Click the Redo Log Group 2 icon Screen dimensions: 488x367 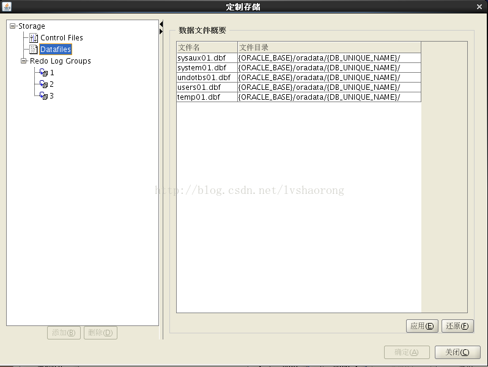[x=44, y=84]
